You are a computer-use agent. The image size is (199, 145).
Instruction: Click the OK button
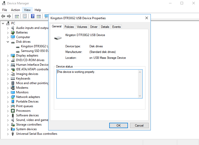(x=118, y=125)
